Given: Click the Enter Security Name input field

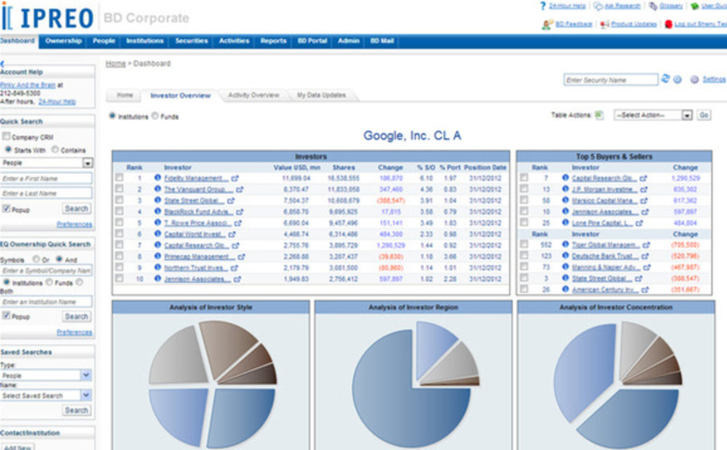Looking at the screenshot, I should click(x=612, y=79).
